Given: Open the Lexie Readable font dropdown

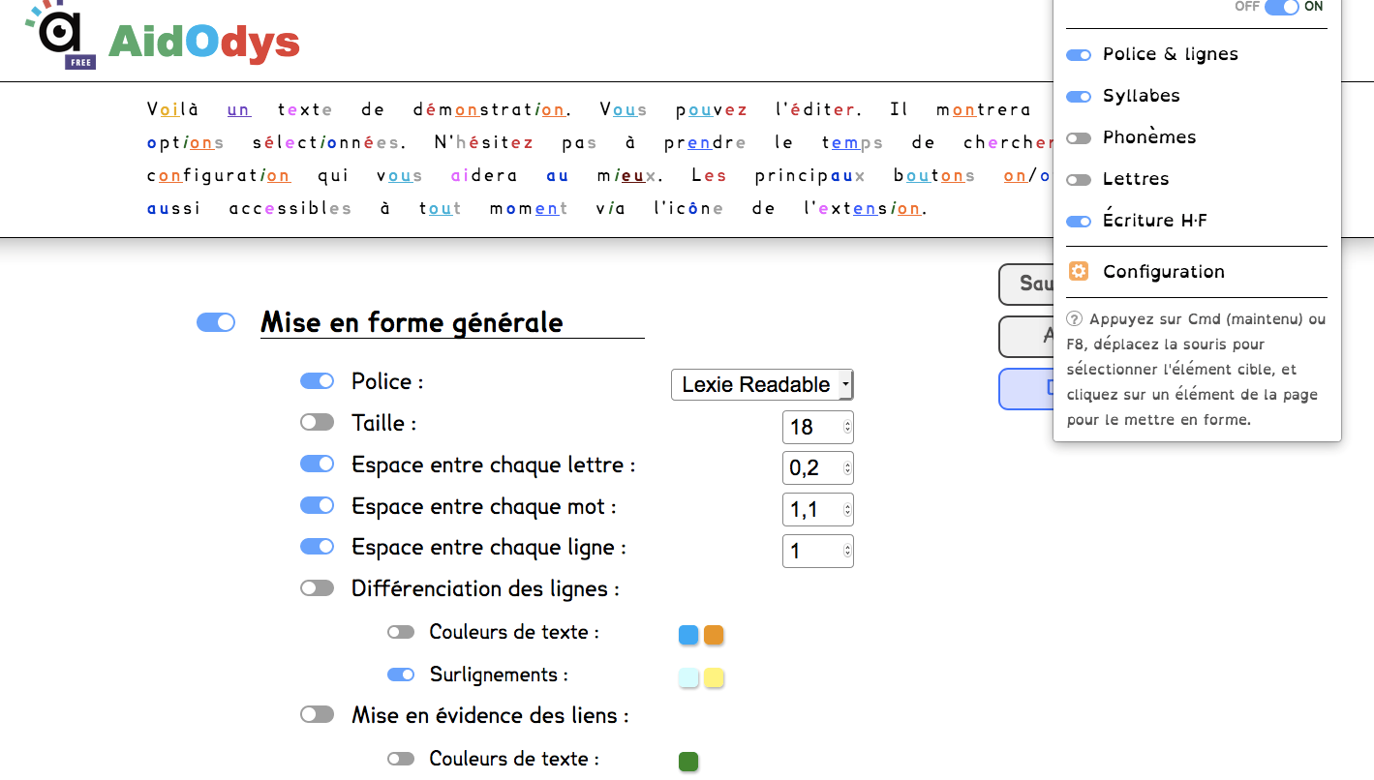Looking at the screenshot, I should [x=761, y=385].
